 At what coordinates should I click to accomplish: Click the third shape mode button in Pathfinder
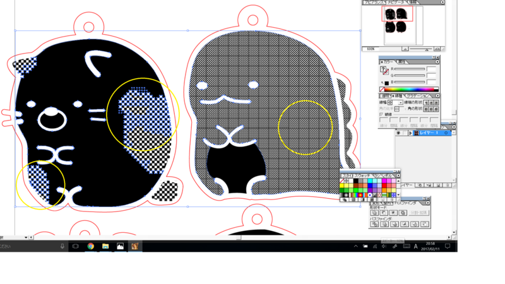coord(393,213)
